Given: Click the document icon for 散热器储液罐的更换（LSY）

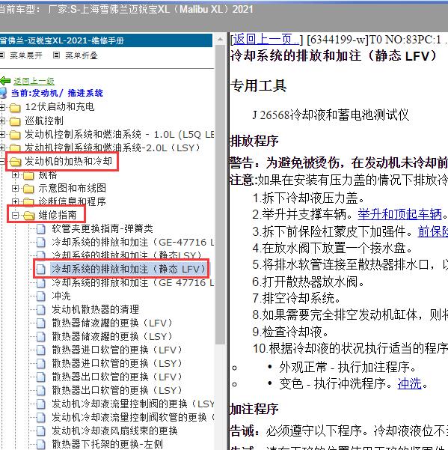Looking at the screenshot, I should [41, 336].
